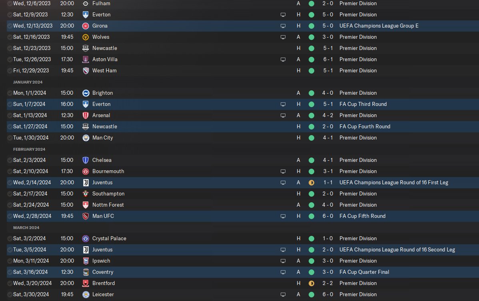
Task: Open the FA Cup Quarter Final competition link
Action: coord(364,272)
